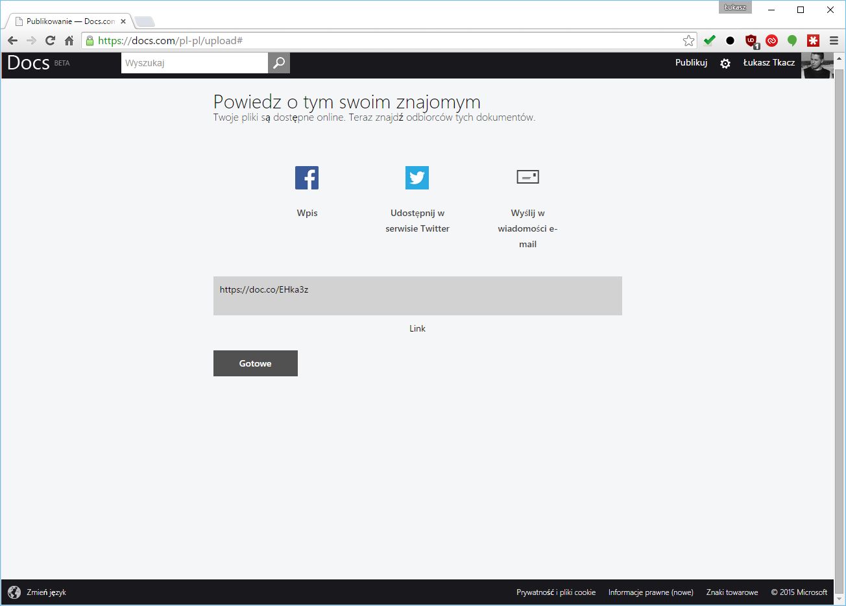The height and width of the screenshot is (606, 846).
Task: Send by email using the envelope icon
Action: tap(527, 177)
